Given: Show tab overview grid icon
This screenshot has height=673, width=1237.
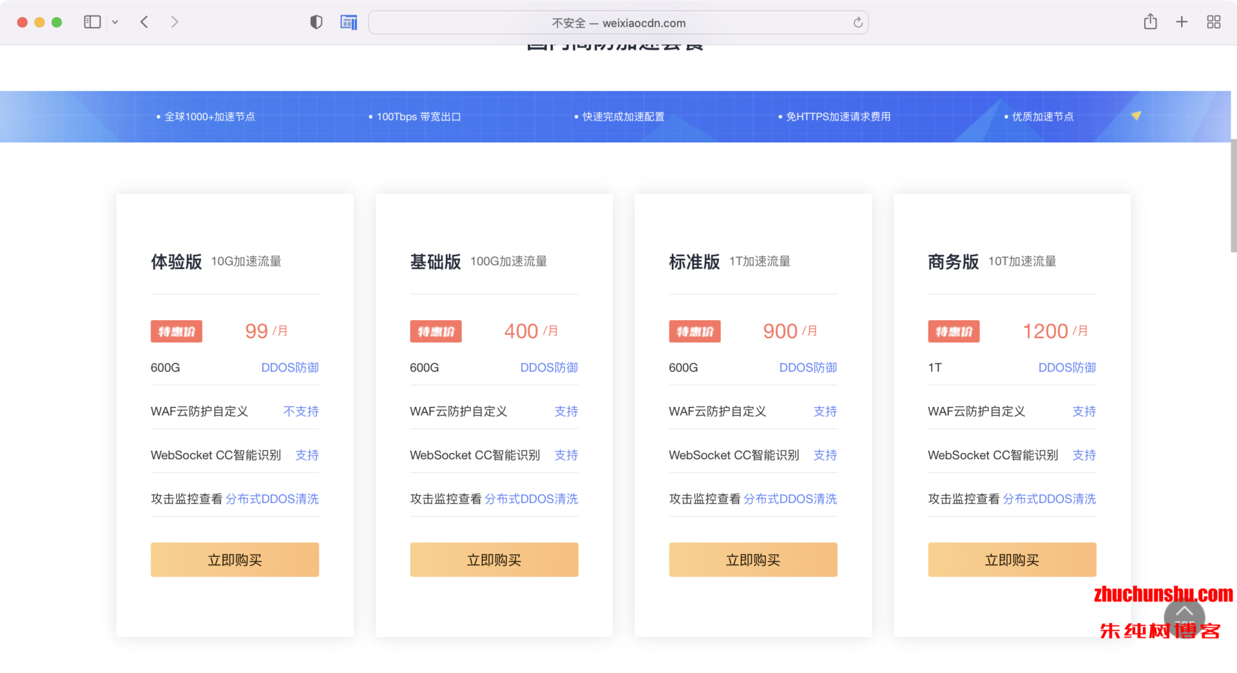Looking at the screenshot, I should click(1214, 22).
